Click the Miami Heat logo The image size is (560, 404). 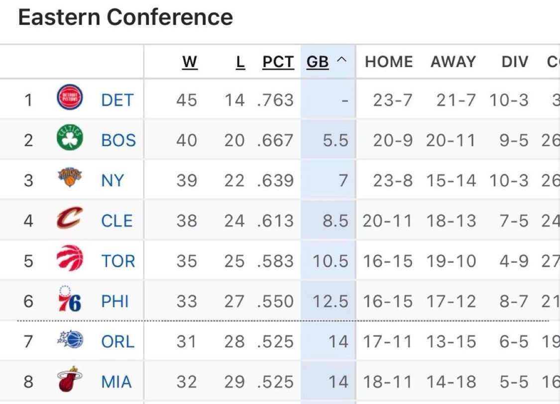[70, 380]
